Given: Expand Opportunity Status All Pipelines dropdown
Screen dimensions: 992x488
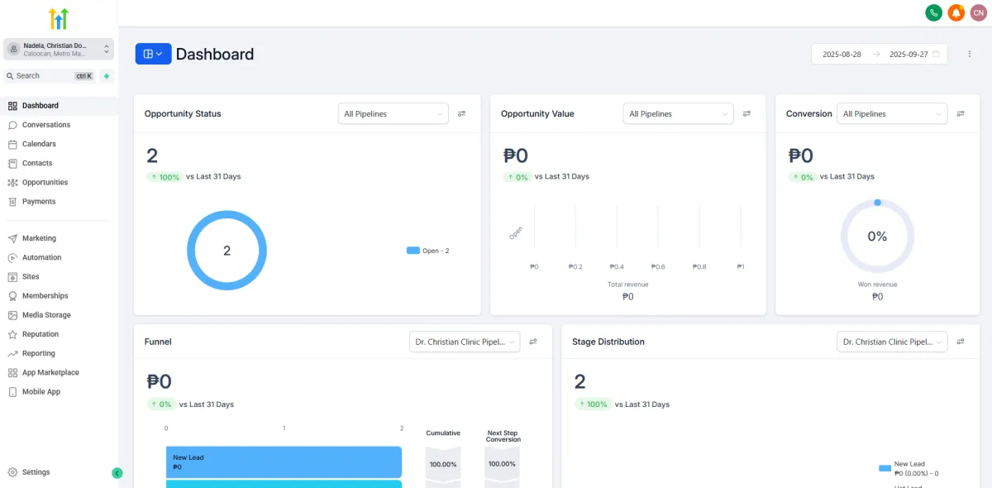Looking at the screenshot, I should [393, 113].
